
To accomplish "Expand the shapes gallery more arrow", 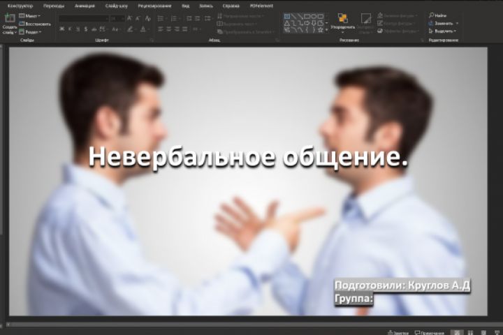I will (x=326, y=30).
